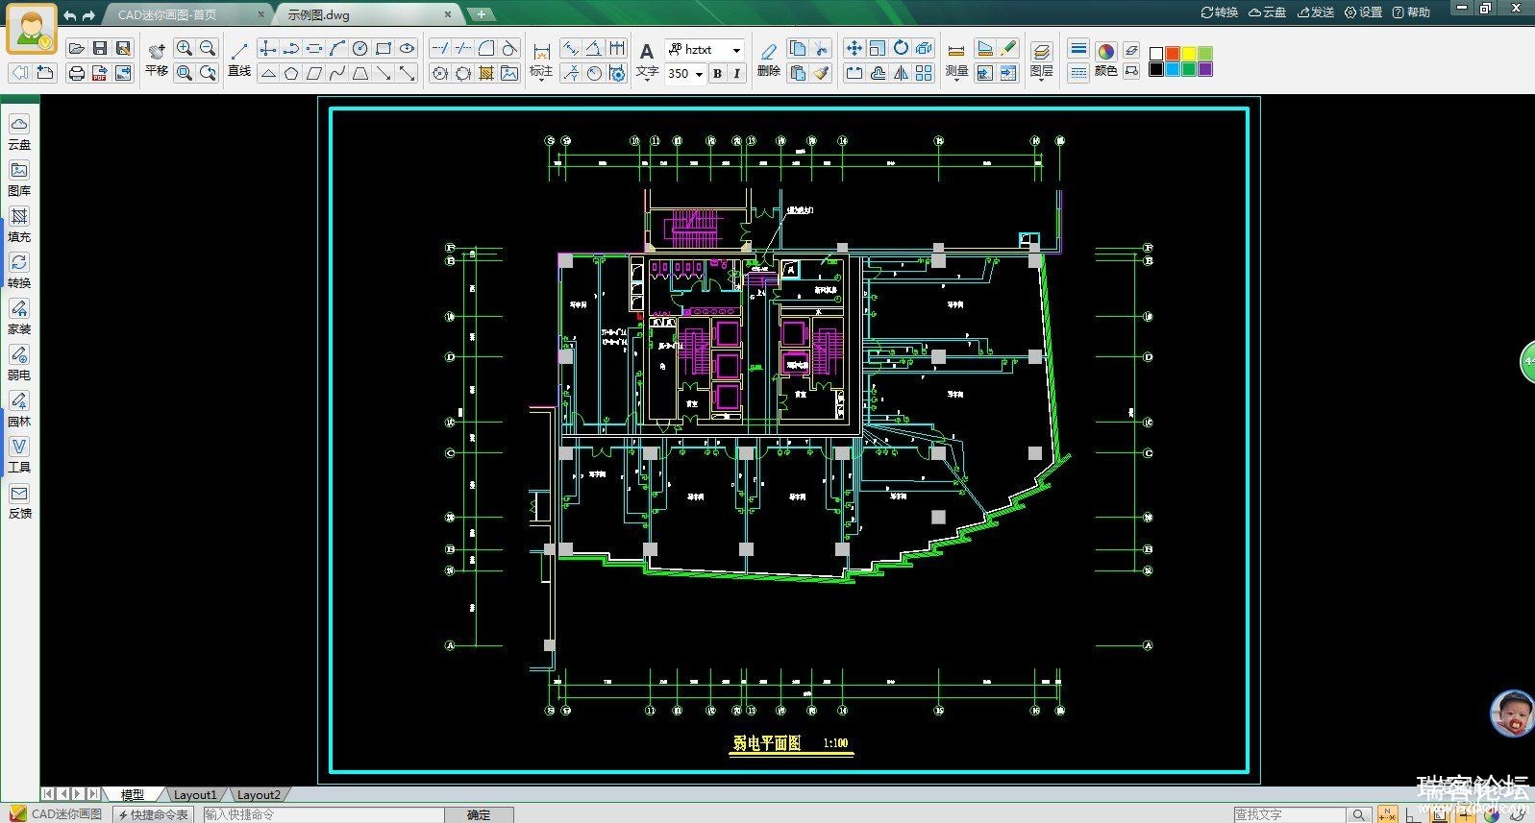This screenshot has height=823, width=1535.
Task: Open the color wheel picker
Action: 1106,52
